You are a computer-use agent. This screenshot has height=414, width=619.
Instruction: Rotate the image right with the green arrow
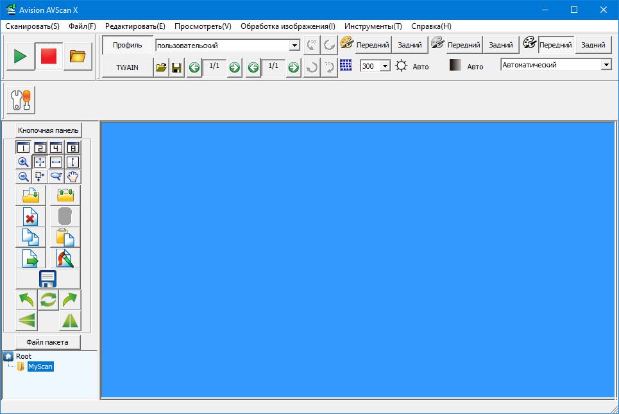coord(70,300)
